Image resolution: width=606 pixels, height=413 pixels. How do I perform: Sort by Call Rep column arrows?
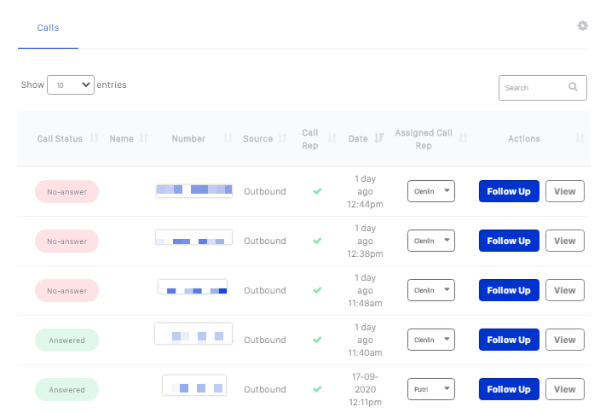coord(332,138)
